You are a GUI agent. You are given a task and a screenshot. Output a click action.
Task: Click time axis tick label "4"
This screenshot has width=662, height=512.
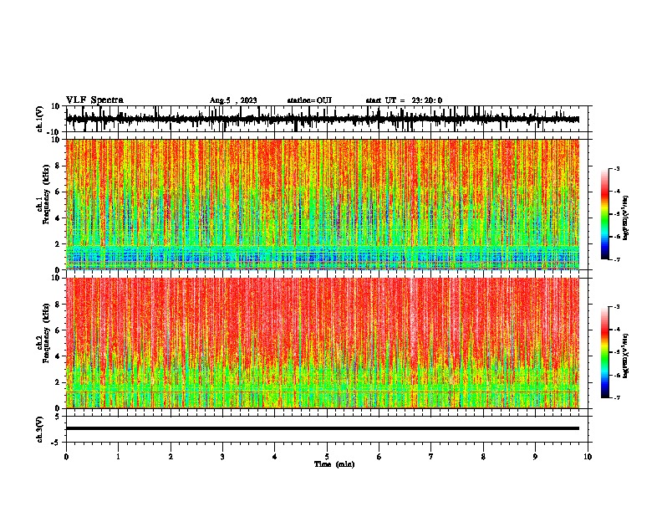275,457
